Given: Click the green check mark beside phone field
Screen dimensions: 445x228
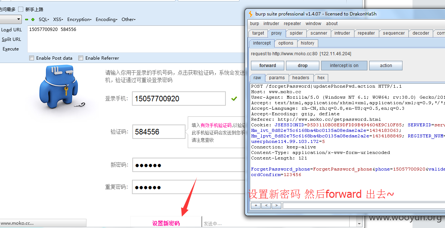Looking at the screenshot, I should pyautogui.click(x=234, y=98).
